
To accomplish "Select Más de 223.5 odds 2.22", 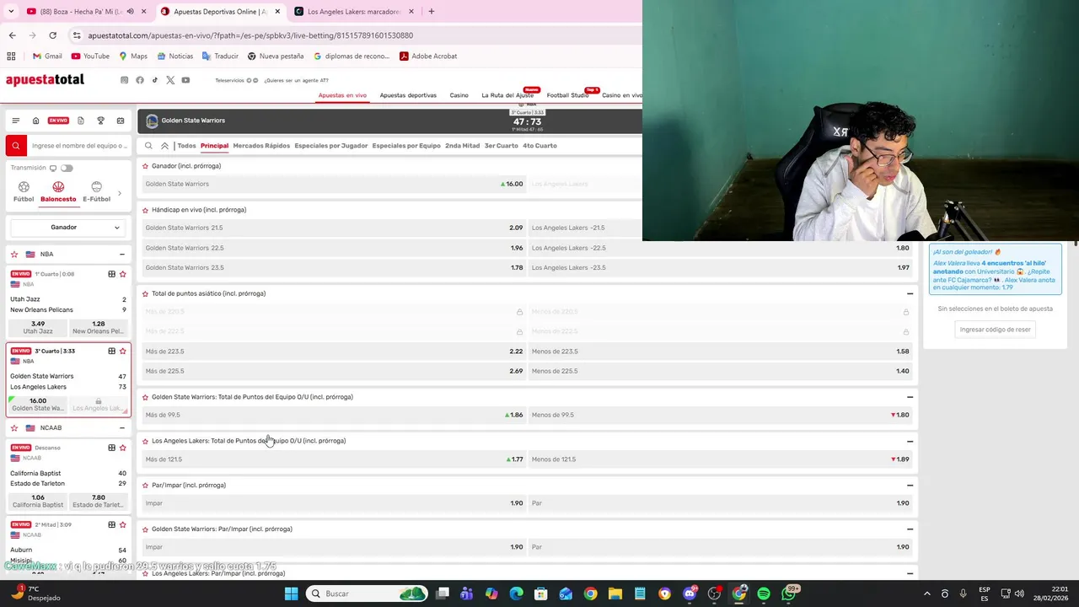I will [x=334, y=352].
